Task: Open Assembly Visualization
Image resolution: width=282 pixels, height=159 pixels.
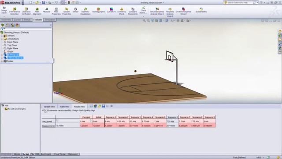Action: tap(85, 11)
